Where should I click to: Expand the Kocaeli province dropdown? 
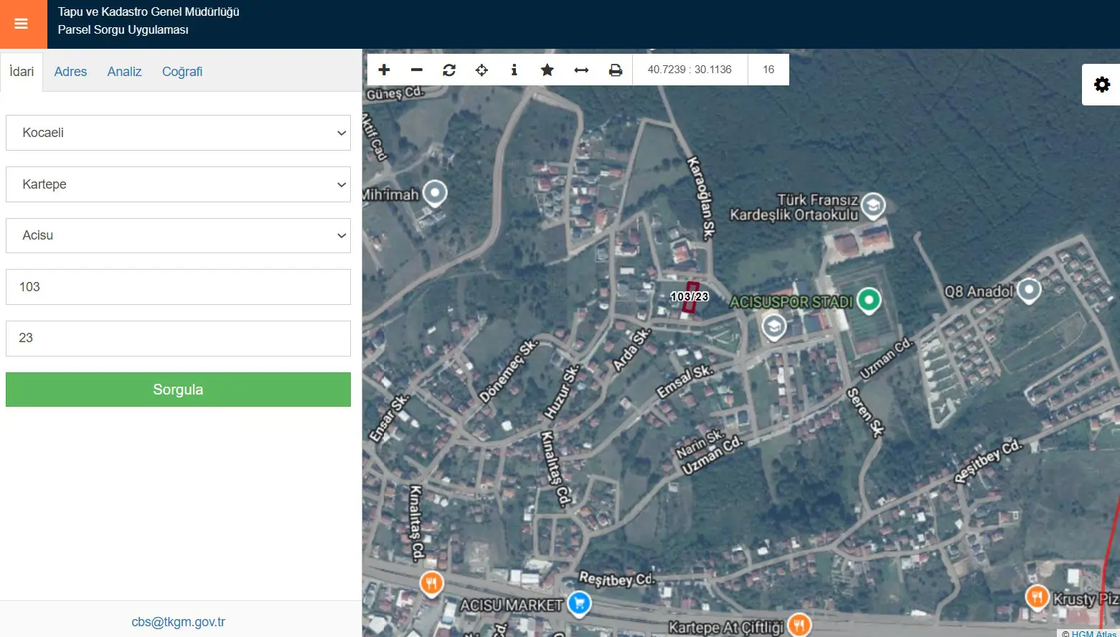pos(178,133)
